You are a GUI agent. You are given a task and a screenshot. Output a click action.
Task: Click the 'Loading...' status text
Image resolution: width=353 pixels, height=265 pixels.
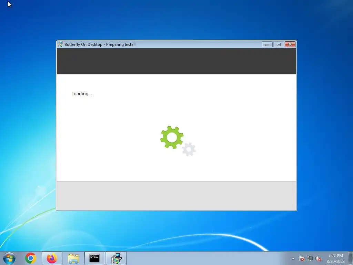click(81, 94)
